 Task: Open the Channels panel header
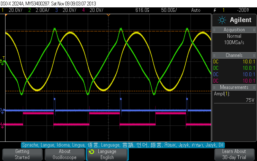234,55
